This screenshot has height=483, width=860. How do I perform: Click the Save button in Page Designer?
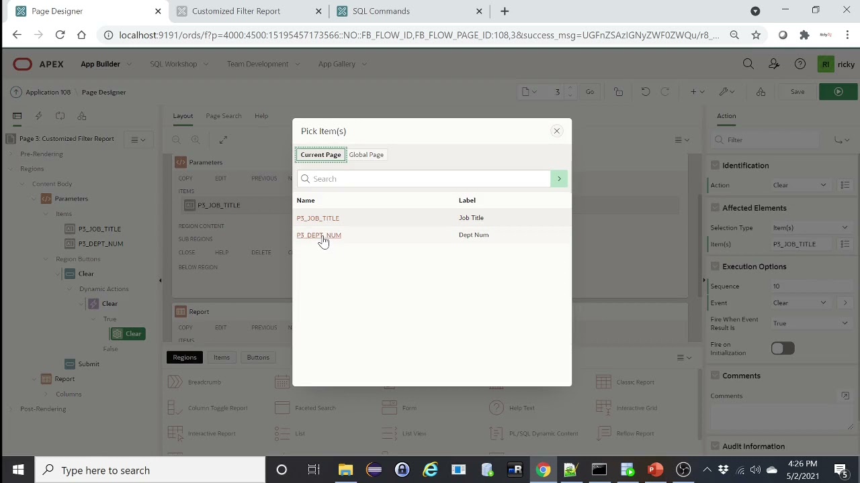point(798,92)
